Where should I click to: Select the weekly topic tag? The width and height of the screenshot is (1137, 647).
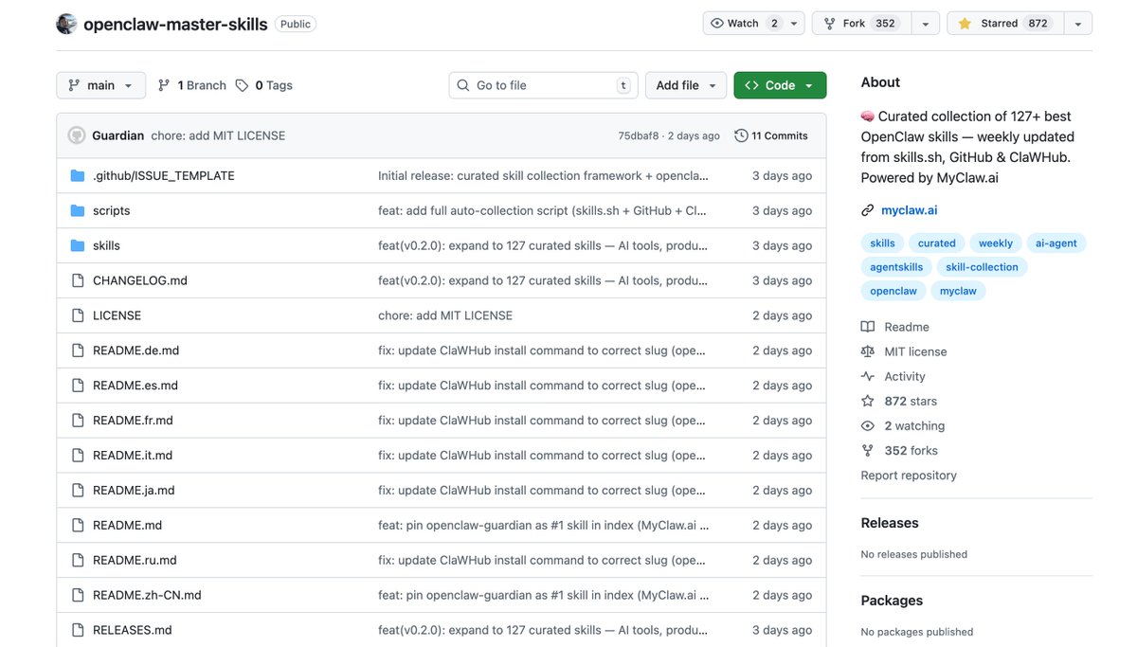coord(996,243)
